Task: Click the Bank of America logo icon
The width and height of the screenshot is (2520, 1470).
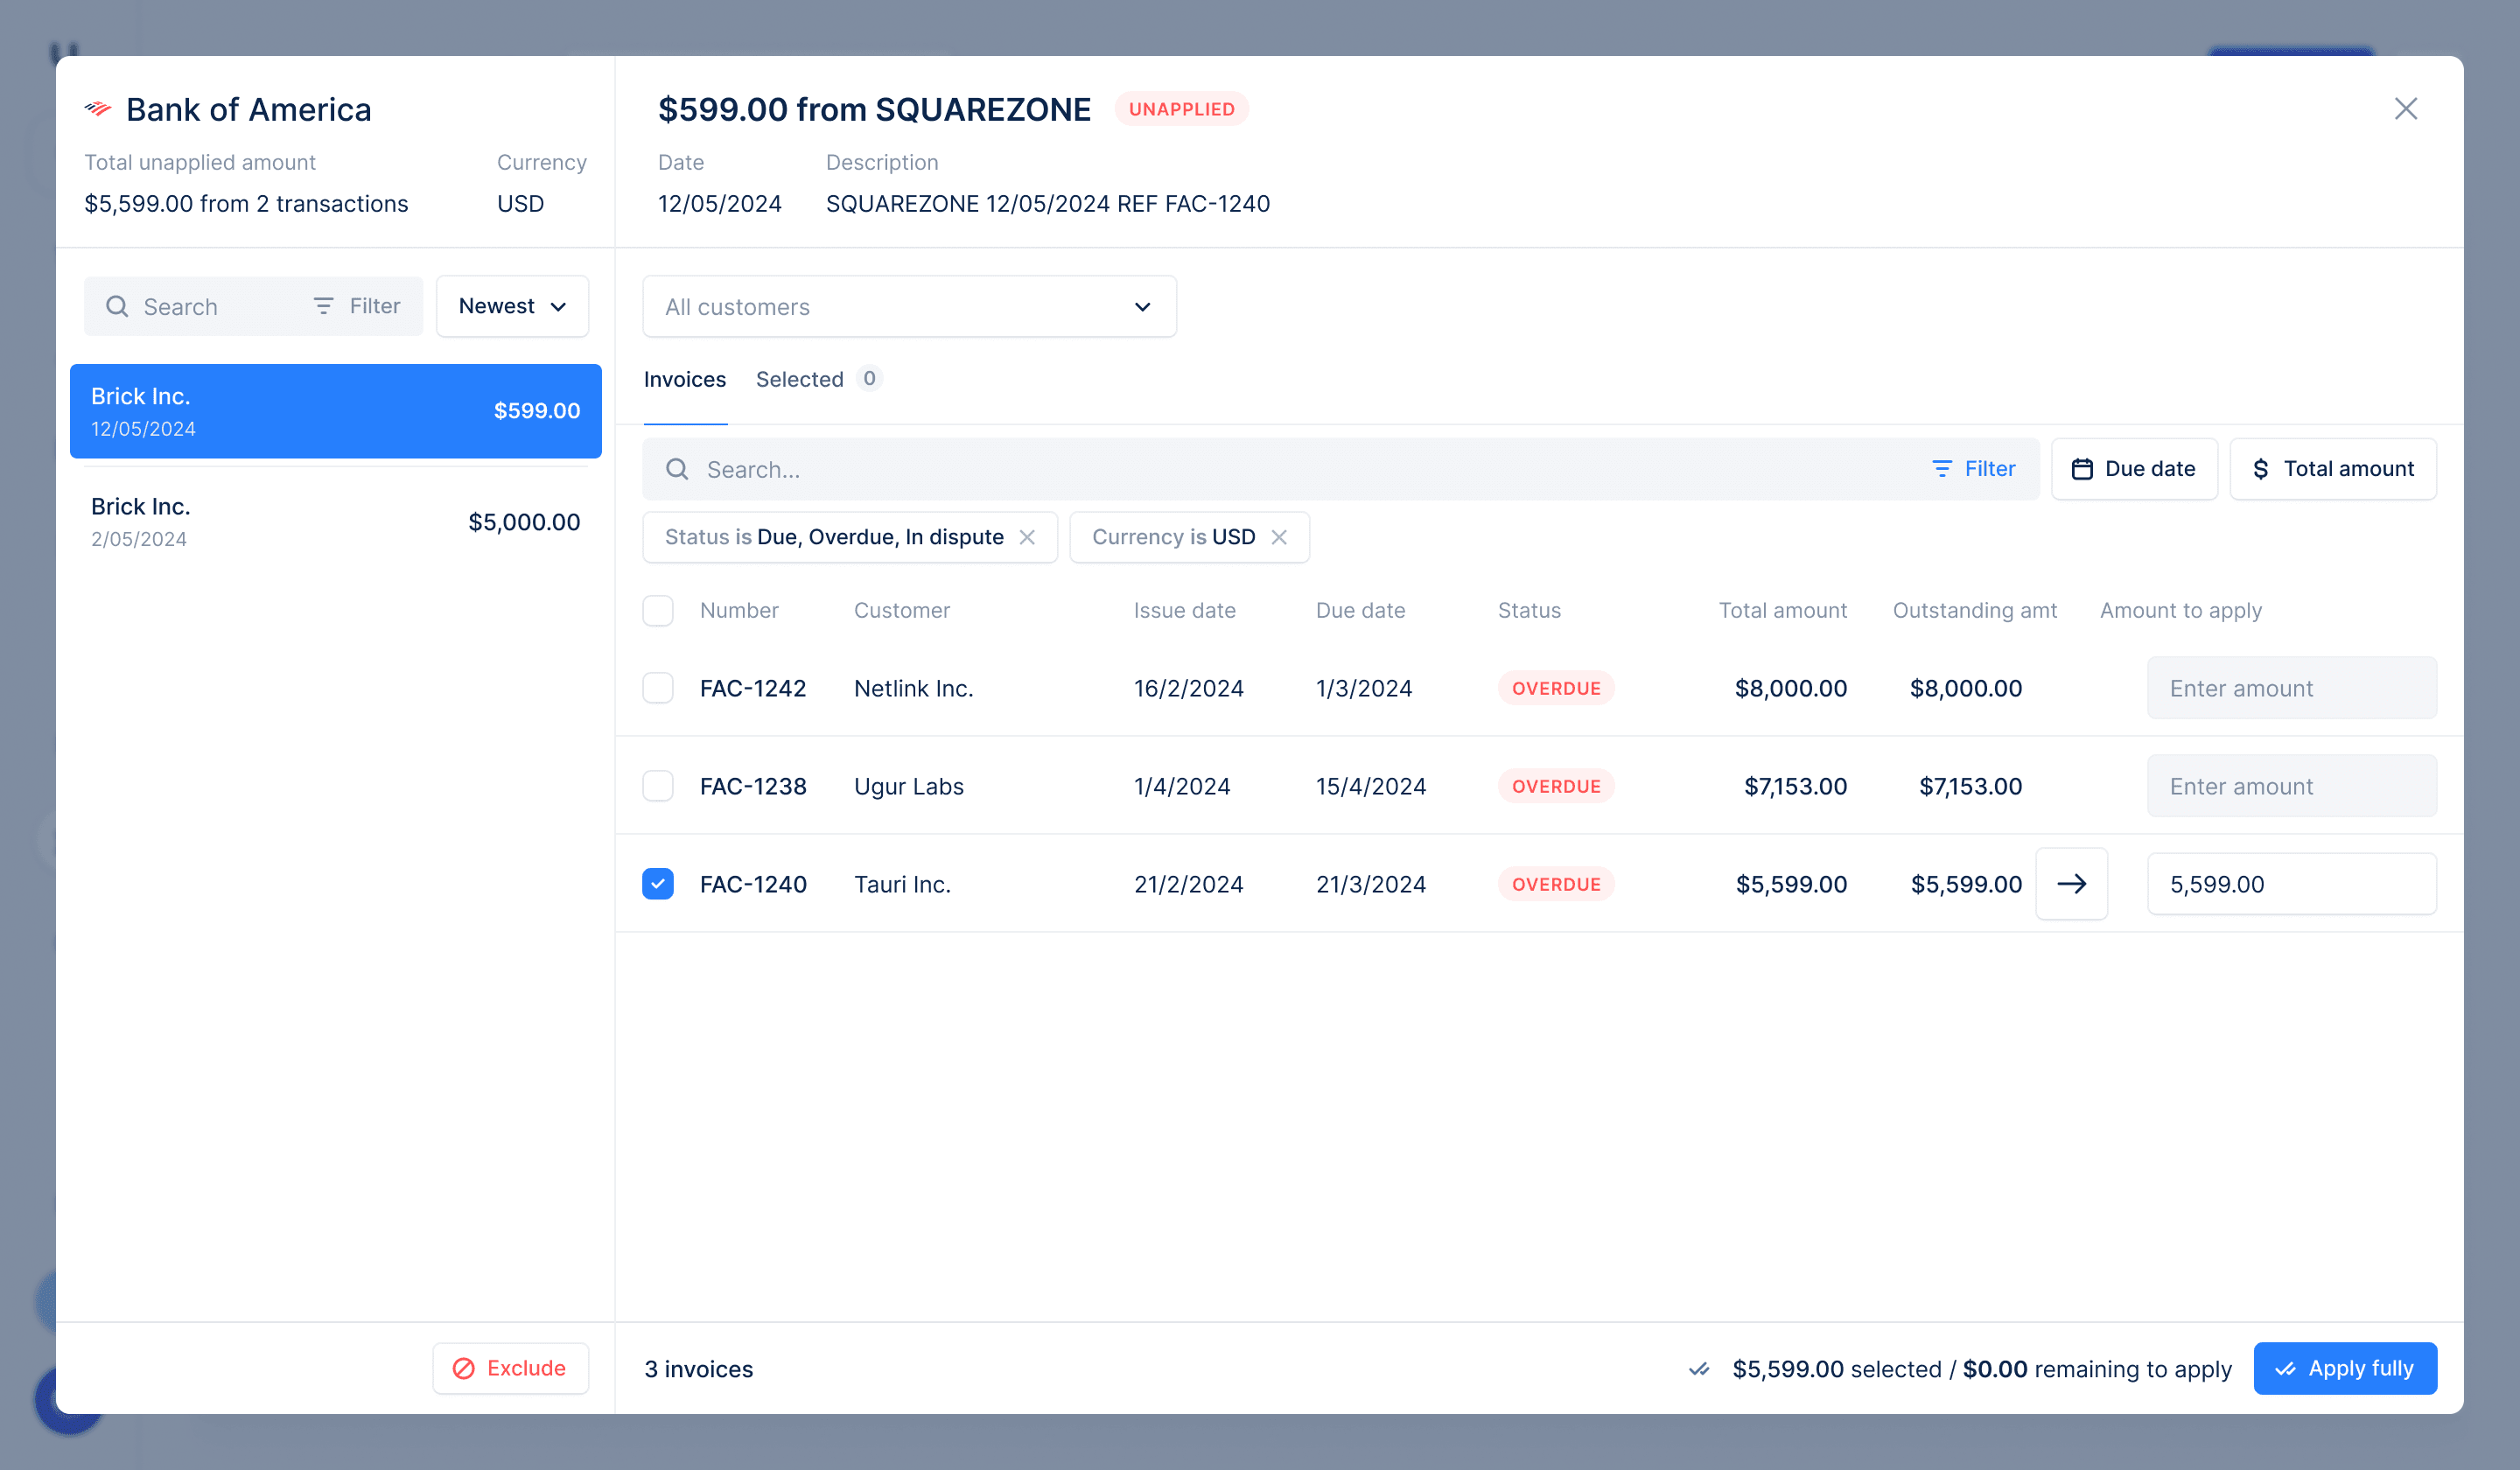Action: pyautogui.click(x=98, y=109)
